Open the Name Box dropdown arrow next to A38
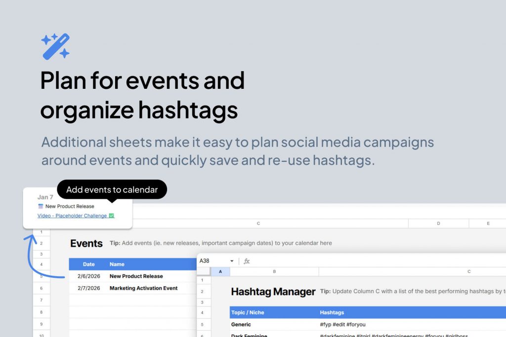 pos(231,261)
